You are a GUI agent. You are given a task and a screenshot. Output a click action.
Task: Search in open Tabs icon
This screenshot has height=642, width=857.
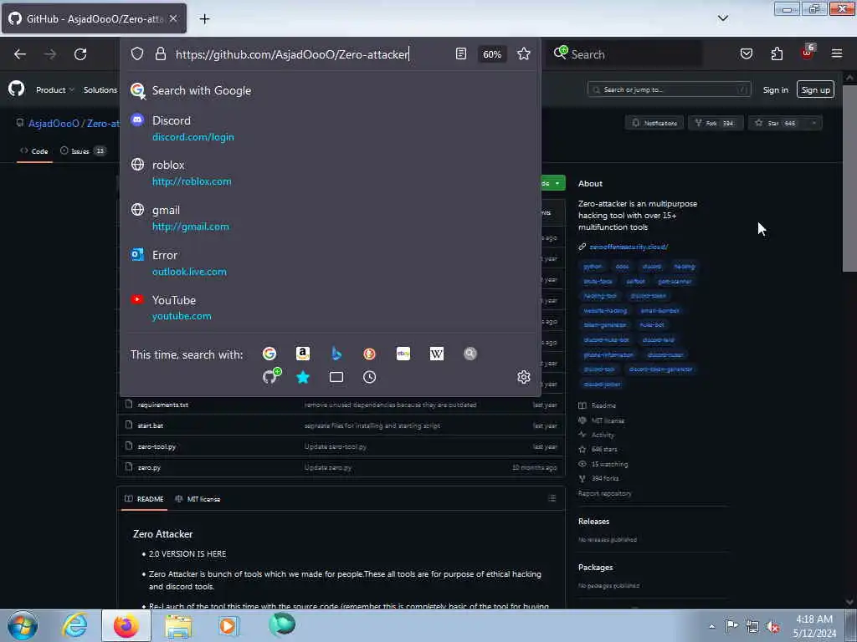point(336,377)
